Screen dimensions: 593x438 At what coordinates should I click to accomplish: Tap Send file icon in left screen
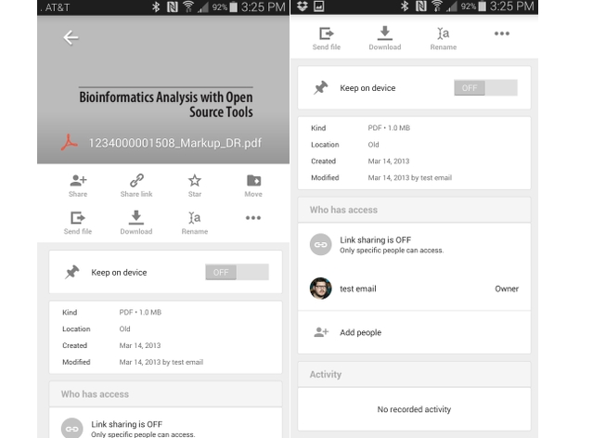tap(78, 218)
